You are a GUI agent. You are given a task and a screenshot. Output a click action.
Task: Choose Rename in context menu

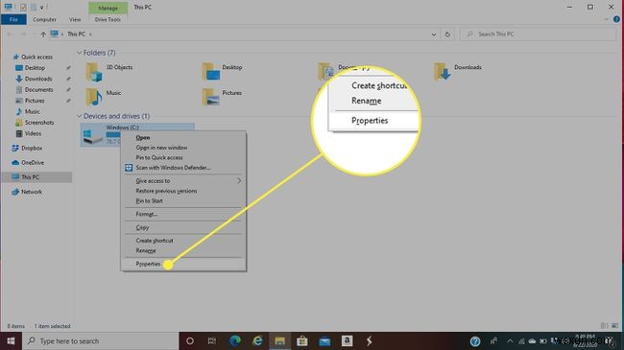click(146, 250)
